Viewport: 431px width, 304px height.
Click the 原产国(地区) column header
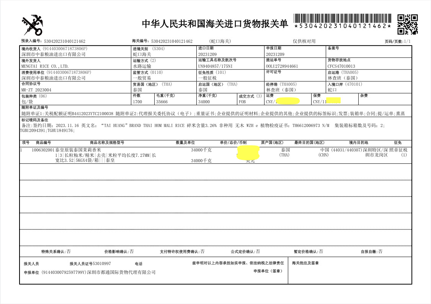pyautogui.click(x=272, y=143)
